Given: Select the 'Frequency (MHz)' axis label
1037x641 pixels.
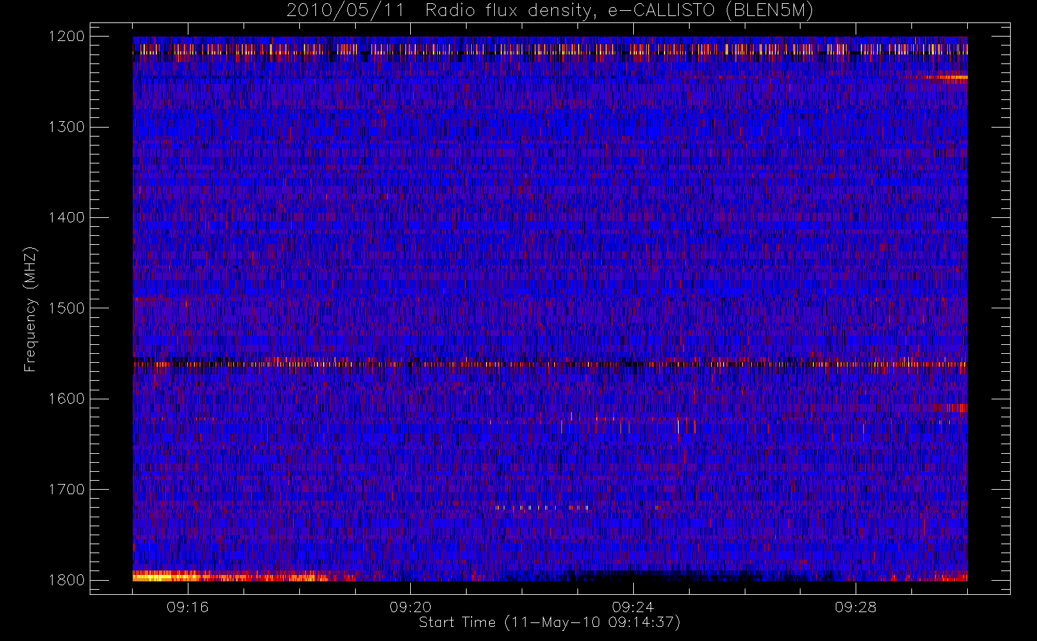Looking at the screenshot, I should (x=29, y=309).
